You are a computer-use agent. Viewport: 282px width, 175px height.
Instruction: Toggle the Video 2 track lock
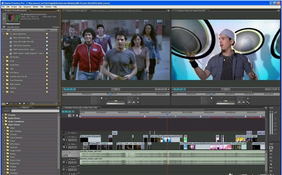point(66,137)
